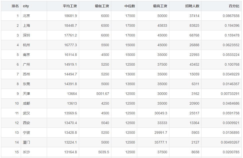Click the 中位数 column header
Image resolution: width=243 pixels, height=158 pixels.
124,6
